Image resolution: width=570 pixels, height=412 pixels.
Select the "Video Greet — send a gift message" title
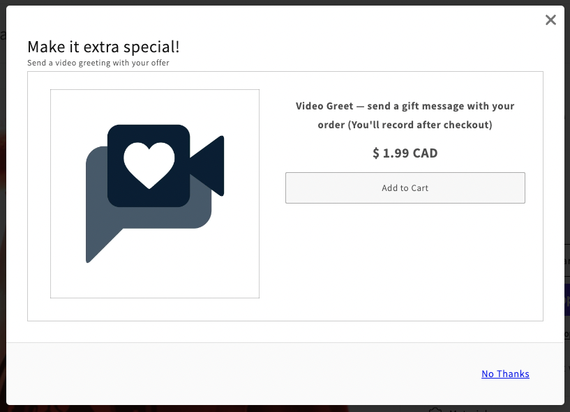point(405,106)
